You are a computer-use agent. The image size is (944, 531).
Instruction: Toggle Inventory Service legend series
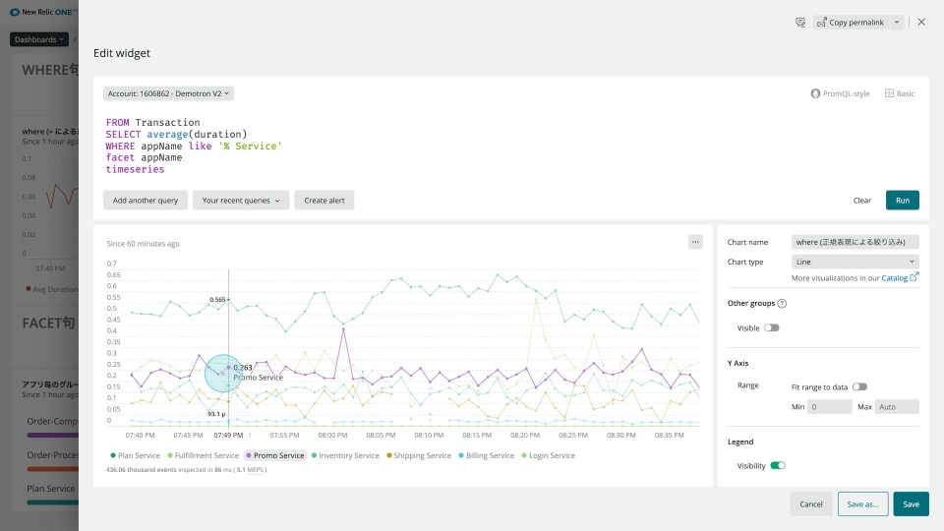coord(345,455)
